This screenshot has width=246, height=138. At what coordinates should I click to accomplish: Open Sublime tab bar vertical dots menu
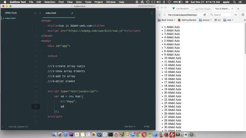point(152,13)
